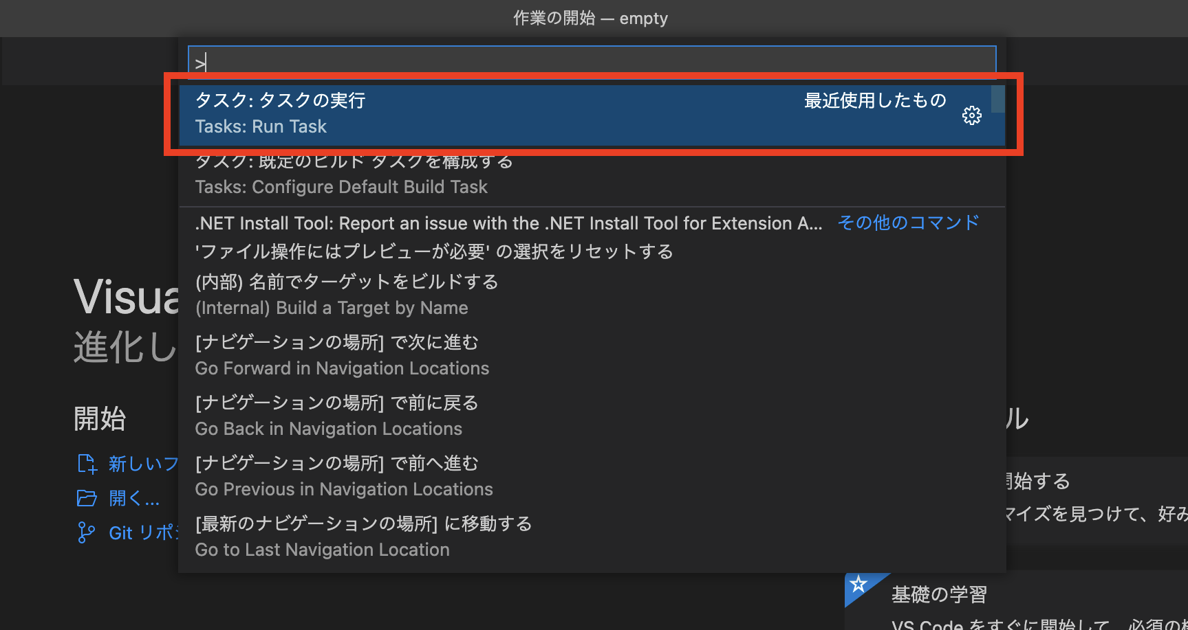The height and width of the screenshot is (630, 1188).
Task: Select the 'Tasks: Run Task' command
Action: click(592, 115)
